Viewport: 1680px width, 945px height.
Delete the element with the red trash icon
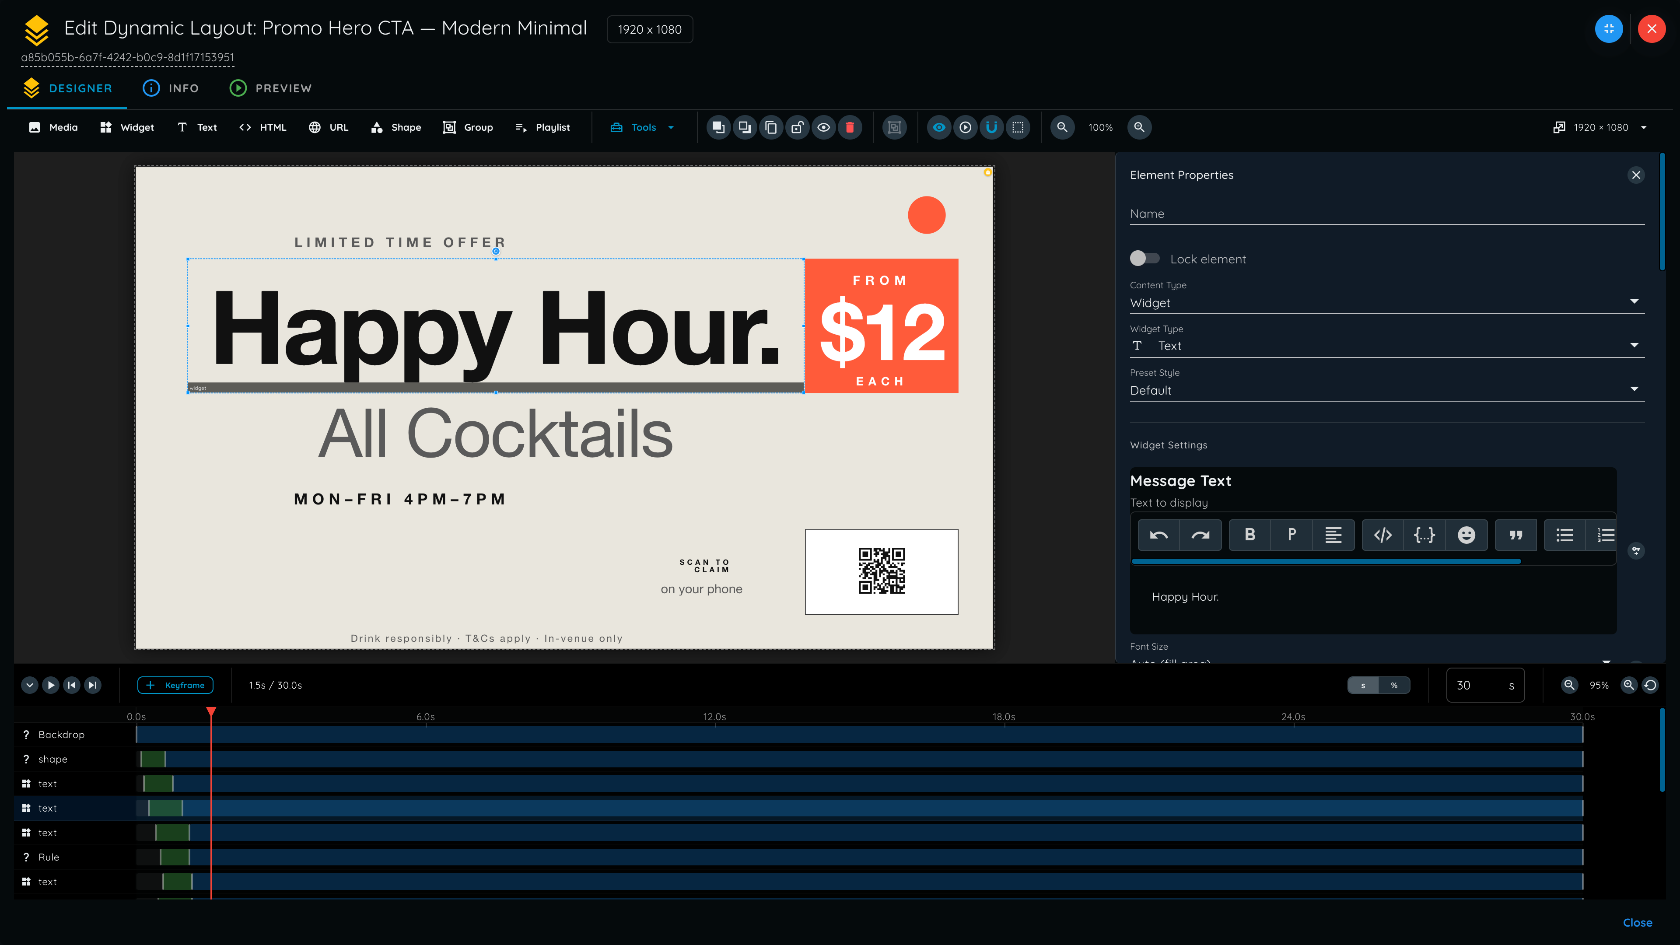850,127
